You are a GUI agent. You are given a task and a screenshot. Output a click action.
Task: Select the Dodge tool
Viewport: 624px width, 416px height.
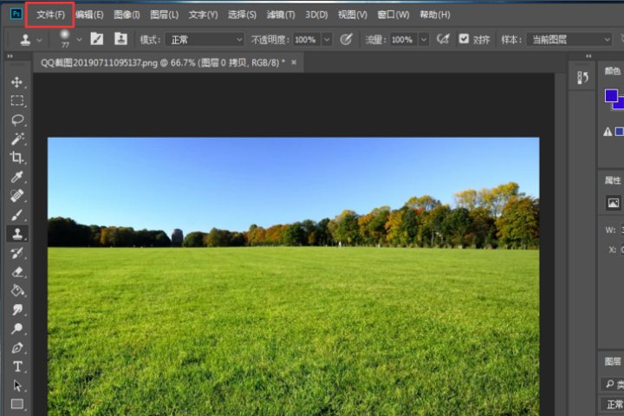click(16, 328)
